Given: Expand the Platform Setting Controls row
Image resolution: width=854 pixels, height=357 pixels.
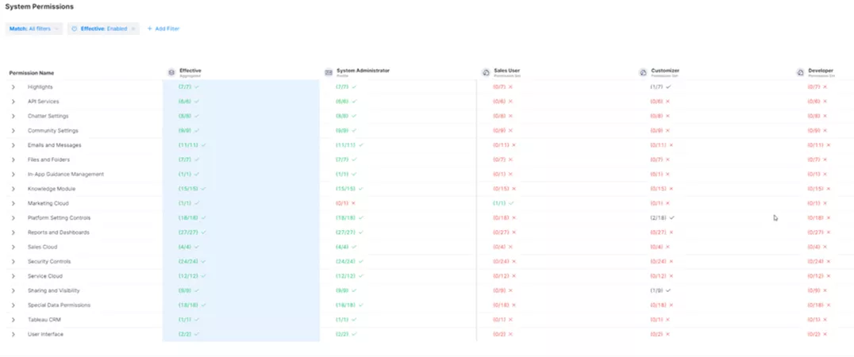Looking at the screenshot, I should click(13, 217).
